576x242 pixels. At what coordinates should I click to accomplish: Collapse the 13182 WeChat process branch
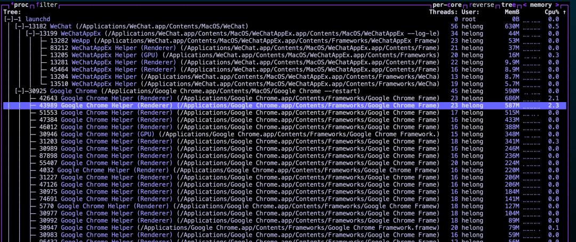click(x=20, y=26)
